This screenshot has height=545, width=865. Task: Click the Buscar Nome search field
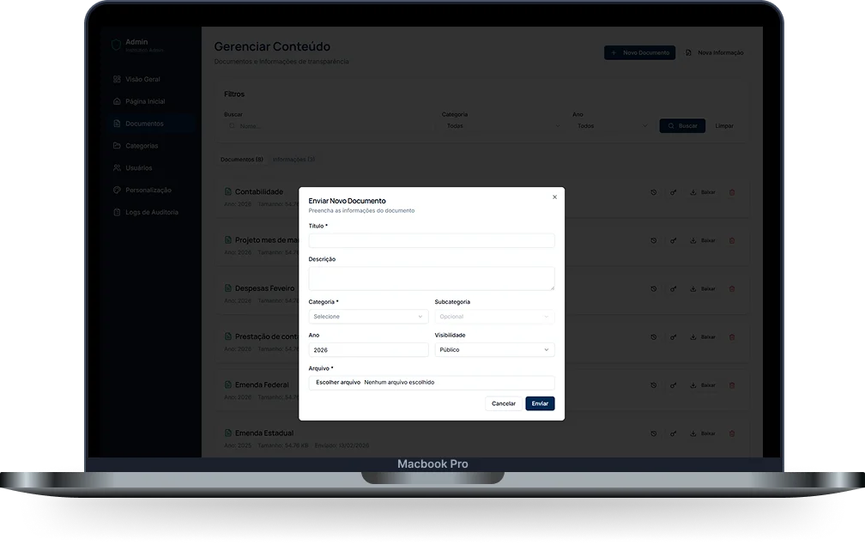pos(329,126)
